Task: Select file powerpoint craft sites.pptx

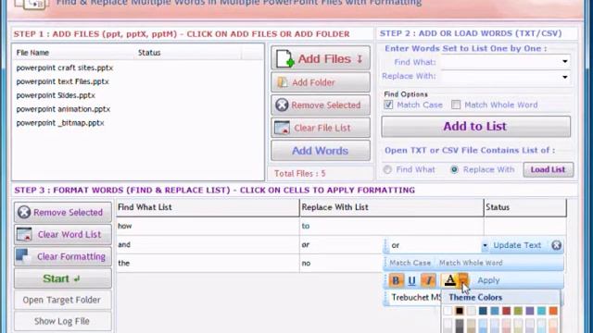Action: point(65,68)
